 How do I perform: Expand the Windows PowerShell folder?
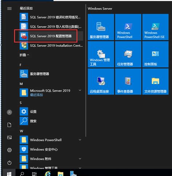click(x=51, y=140)
